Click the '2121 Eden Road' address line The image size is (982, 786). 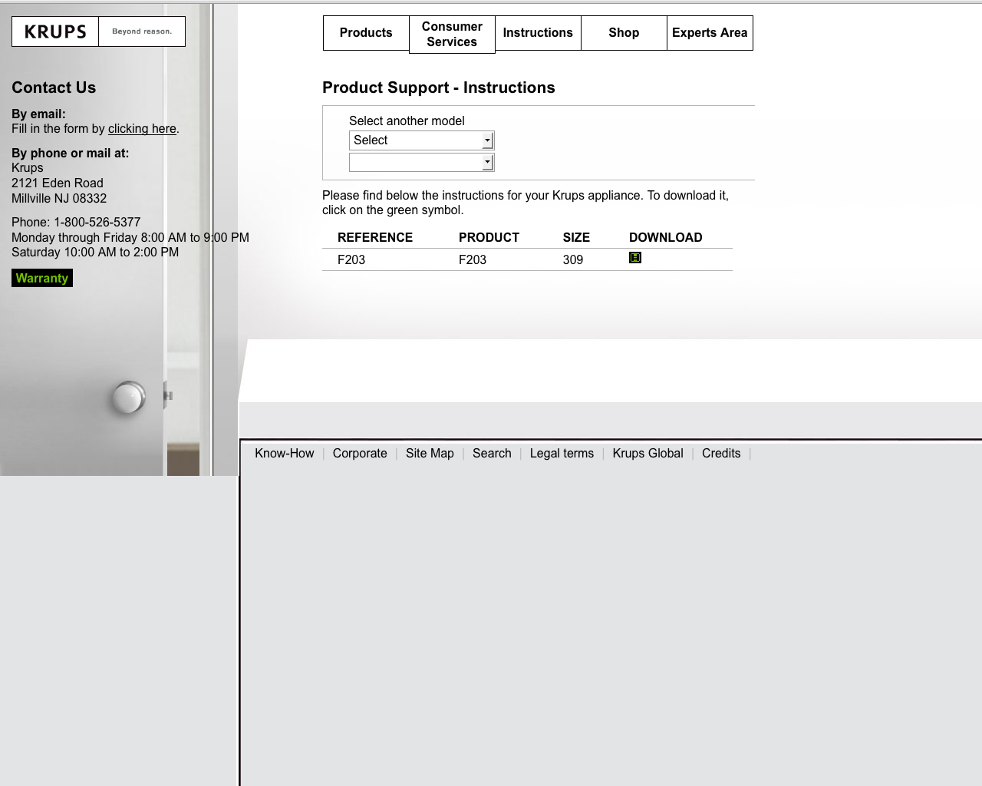click(x=58, y=183)
